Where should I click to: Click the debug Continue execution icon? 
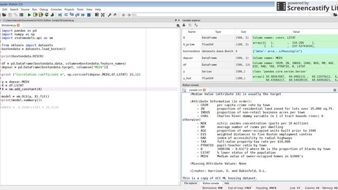tap(83, 15)
